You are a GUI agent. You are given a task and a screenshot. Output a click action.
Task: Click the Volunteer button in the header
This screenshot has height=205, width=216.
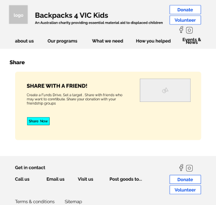pos(185,20)
